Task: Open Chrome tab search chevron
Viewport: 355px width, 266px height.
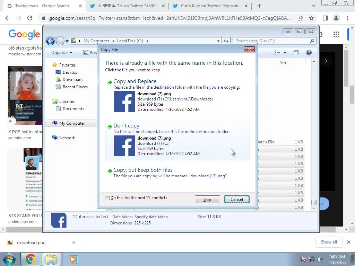Action: (x=313, y=6)
